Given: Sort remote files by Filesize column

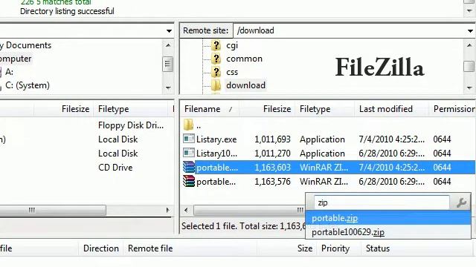Looking at the screenshot, I should pyautogui.click(x=267, y=109).
